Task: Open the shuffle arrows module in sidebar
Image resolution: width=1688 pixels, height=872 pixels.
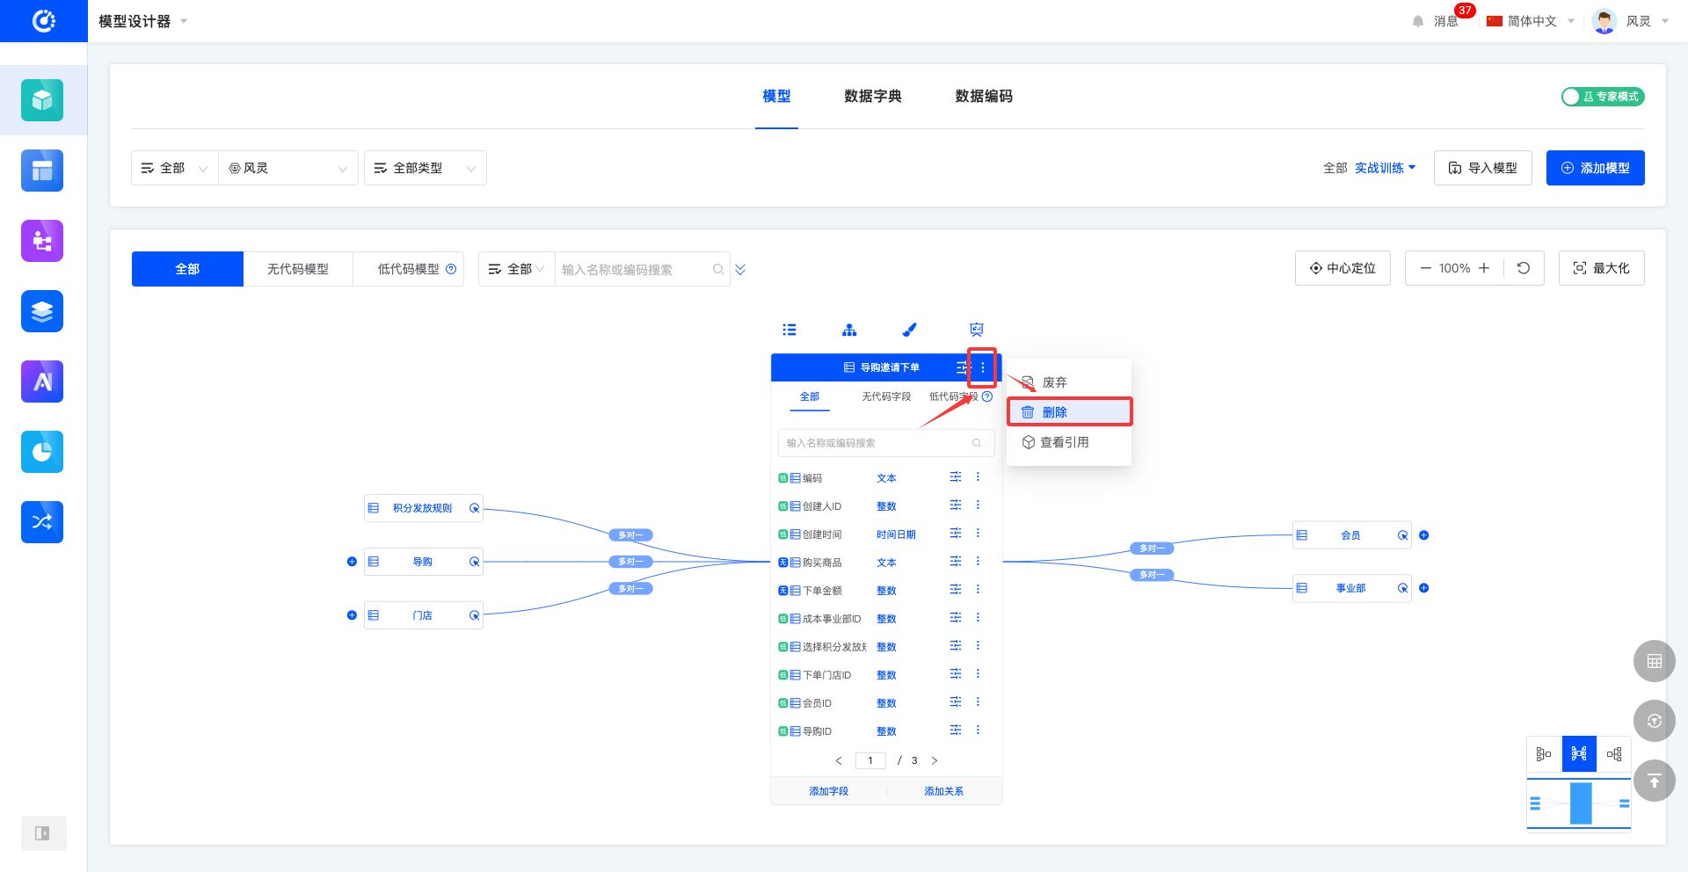Action: [x=42, y=522]
